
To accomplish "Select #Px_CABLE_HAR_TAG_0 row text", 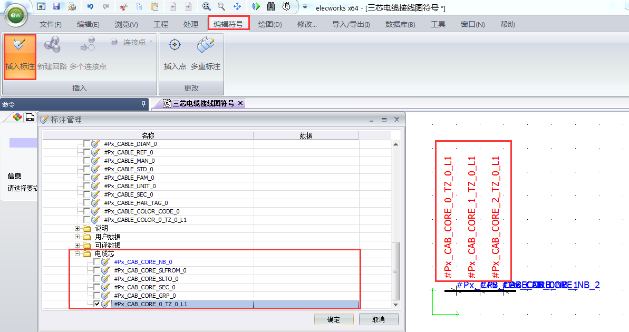I will (x=136, y=203).
